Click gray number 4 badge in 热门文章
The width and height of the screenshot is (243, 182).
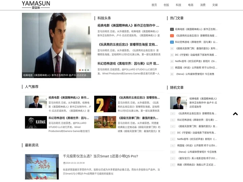click(172, 49)
